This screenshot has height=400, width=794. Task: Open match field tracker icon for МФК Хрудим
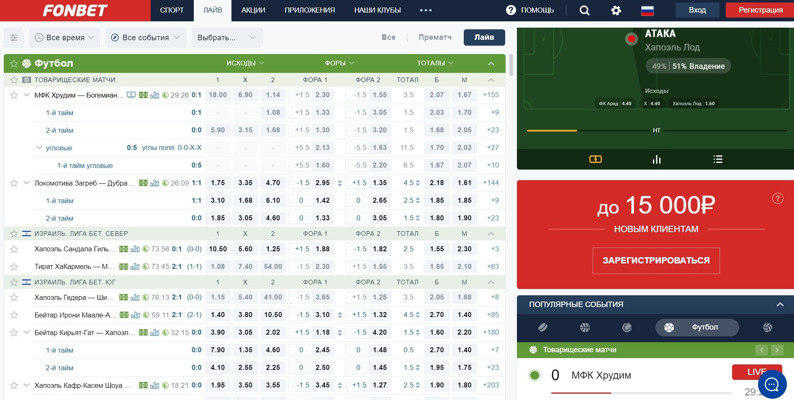click(x=143, y=95)
